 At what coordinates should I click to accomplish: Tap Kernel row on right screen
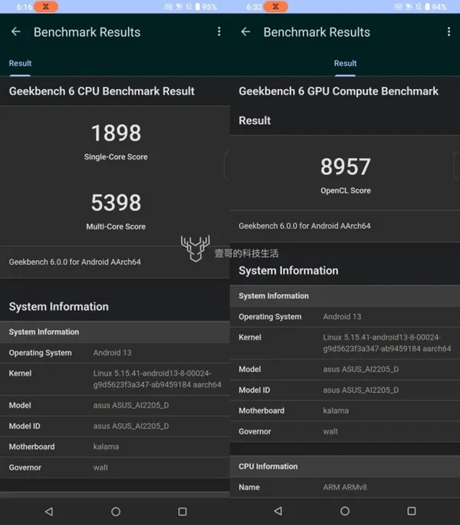click(x=345, y=343)
